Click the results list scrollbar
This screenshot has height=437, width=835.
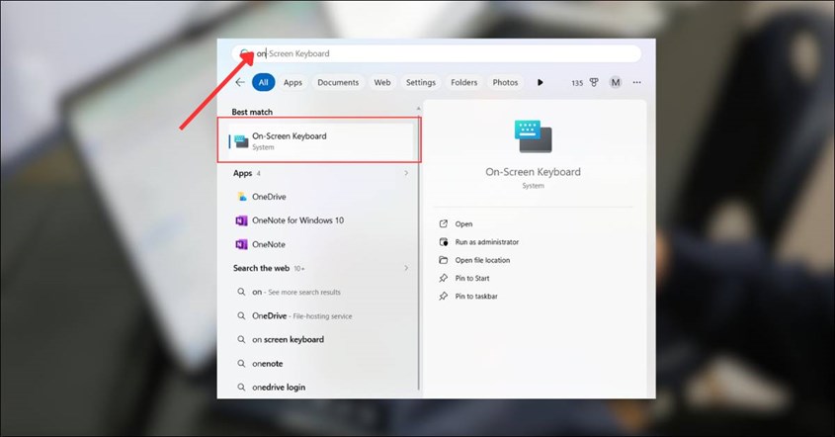pos(418,250)
